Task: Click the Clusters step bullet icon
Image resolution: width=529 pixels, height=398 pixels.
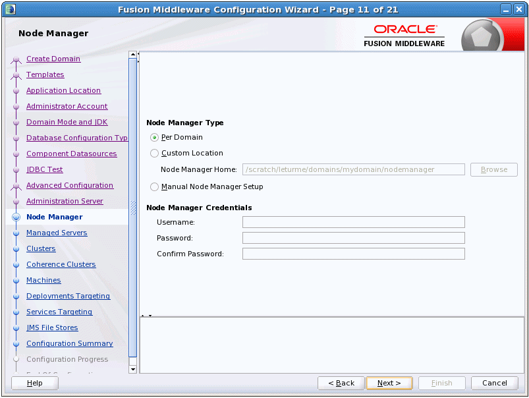Action: click(x=16, y=249)
